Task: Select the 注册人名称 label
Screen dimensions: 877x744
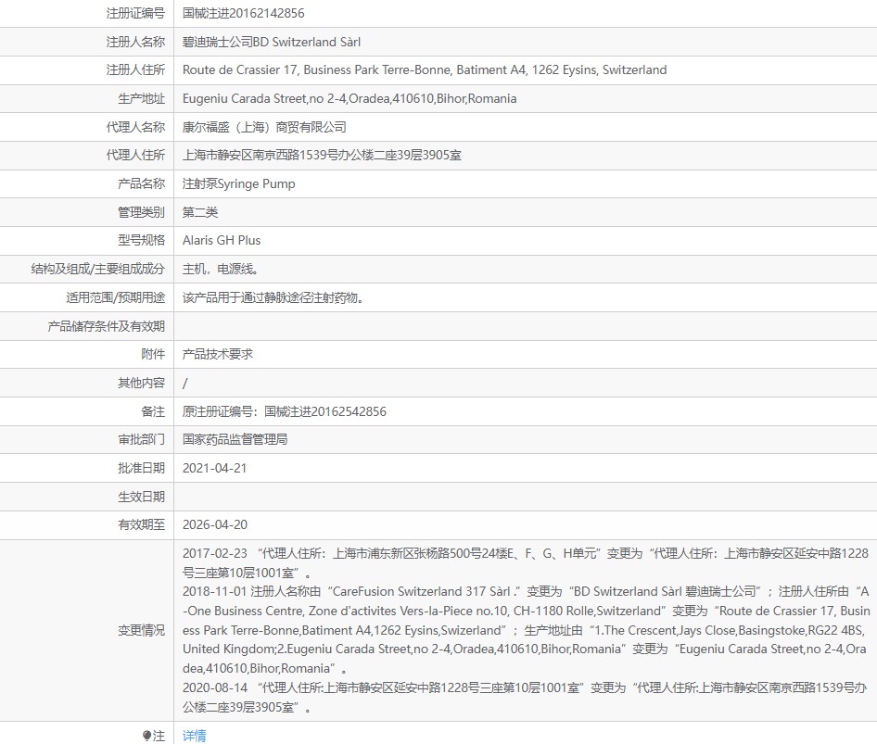Action: (136, 42)
